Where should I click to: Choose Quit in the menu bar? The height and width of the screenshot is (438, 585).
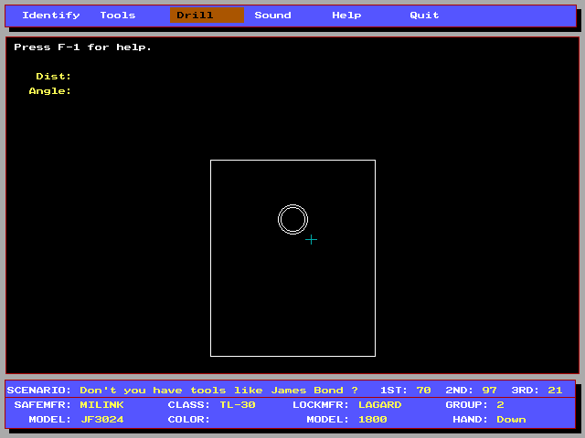pyautogui.click(x=424, y=16)
